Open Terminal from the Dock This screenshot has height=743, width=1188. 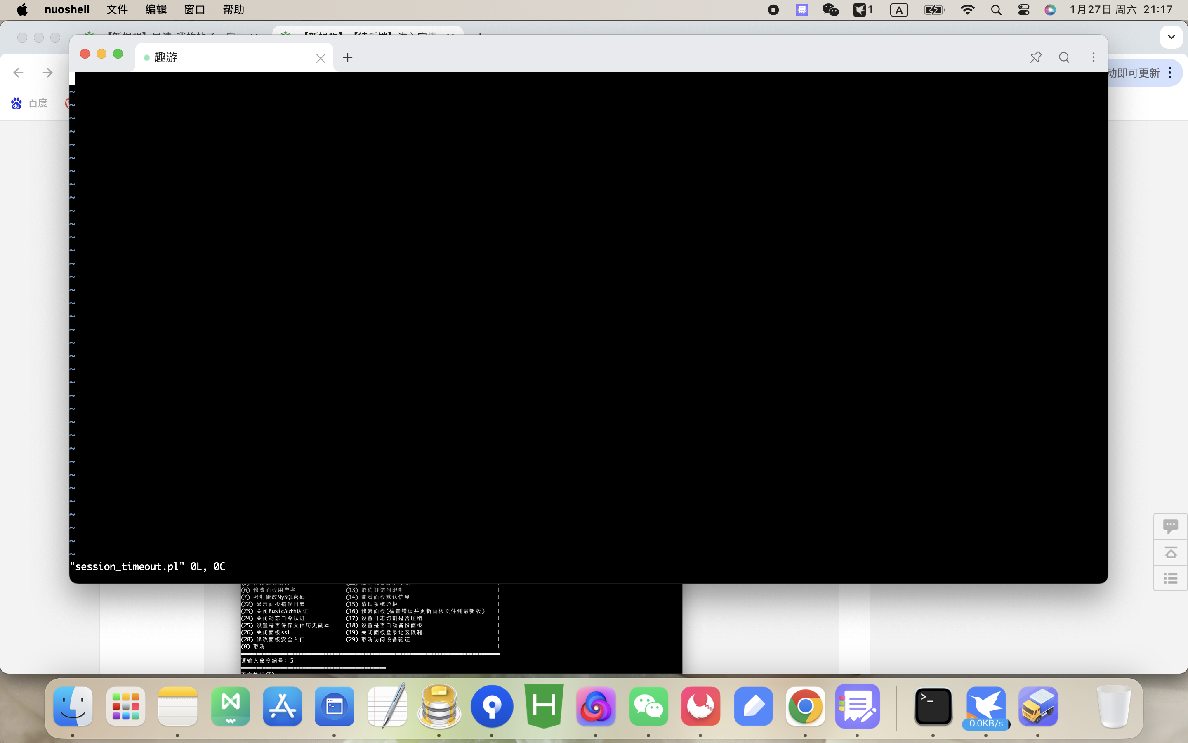[x=933, y=706]
